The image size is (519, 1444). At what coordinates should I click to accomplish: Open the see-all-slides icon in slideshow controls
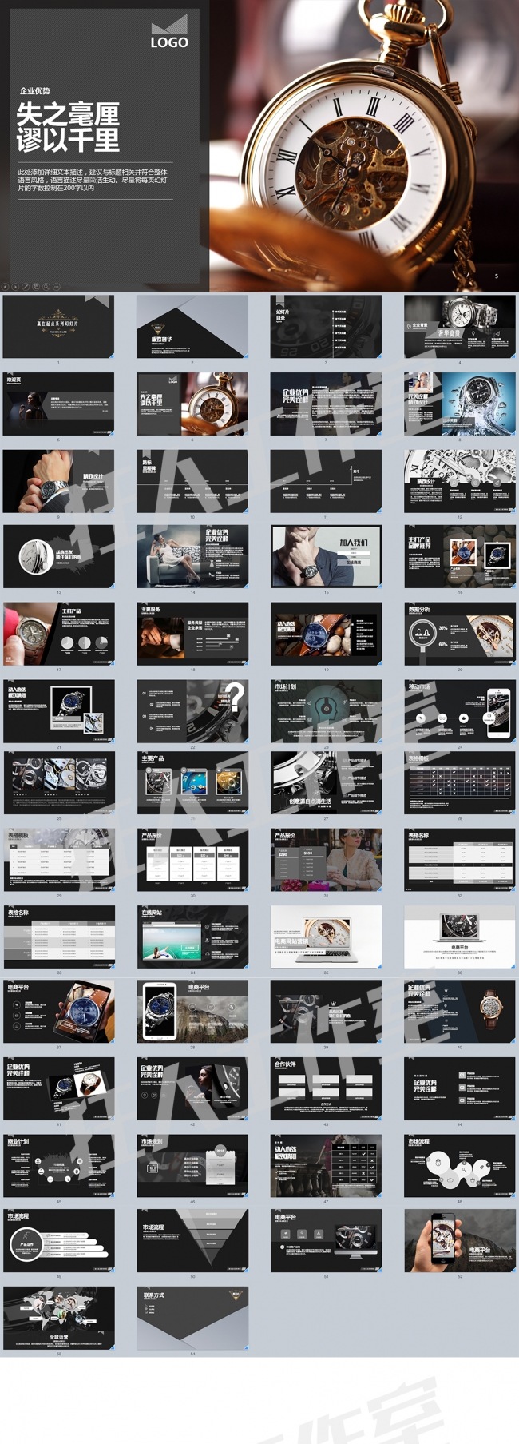point(36,287)
